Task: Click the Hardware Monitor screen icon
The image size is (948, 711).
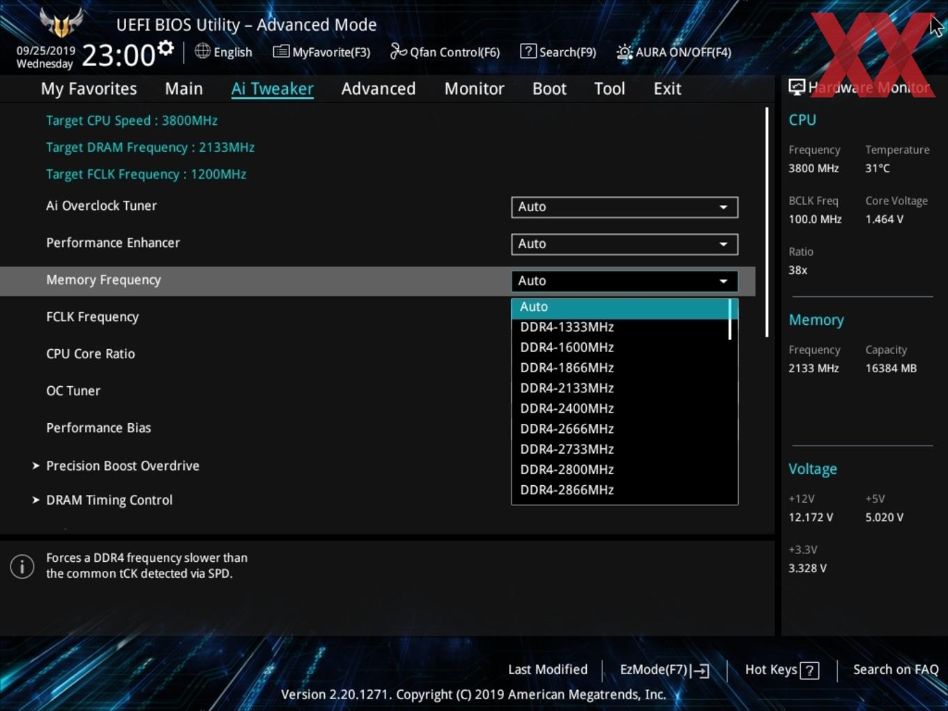Action: 797,87
